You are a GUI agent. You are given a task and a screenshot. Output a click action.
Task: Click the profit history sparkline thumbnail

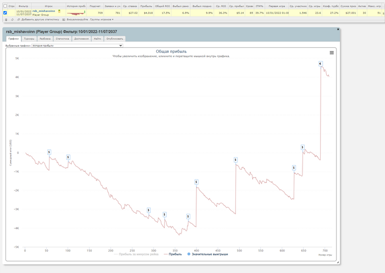(76, 13)
